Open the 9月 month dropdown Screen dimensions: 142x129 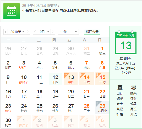(x=44, y=32)
